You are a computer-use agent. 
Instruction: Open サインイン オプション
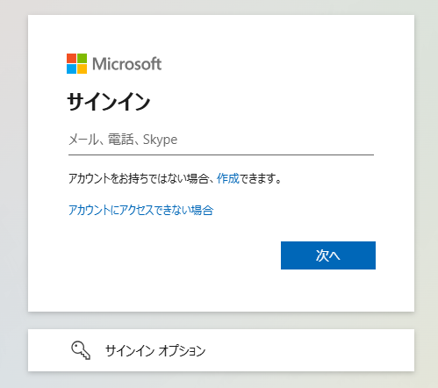[221, 350]
